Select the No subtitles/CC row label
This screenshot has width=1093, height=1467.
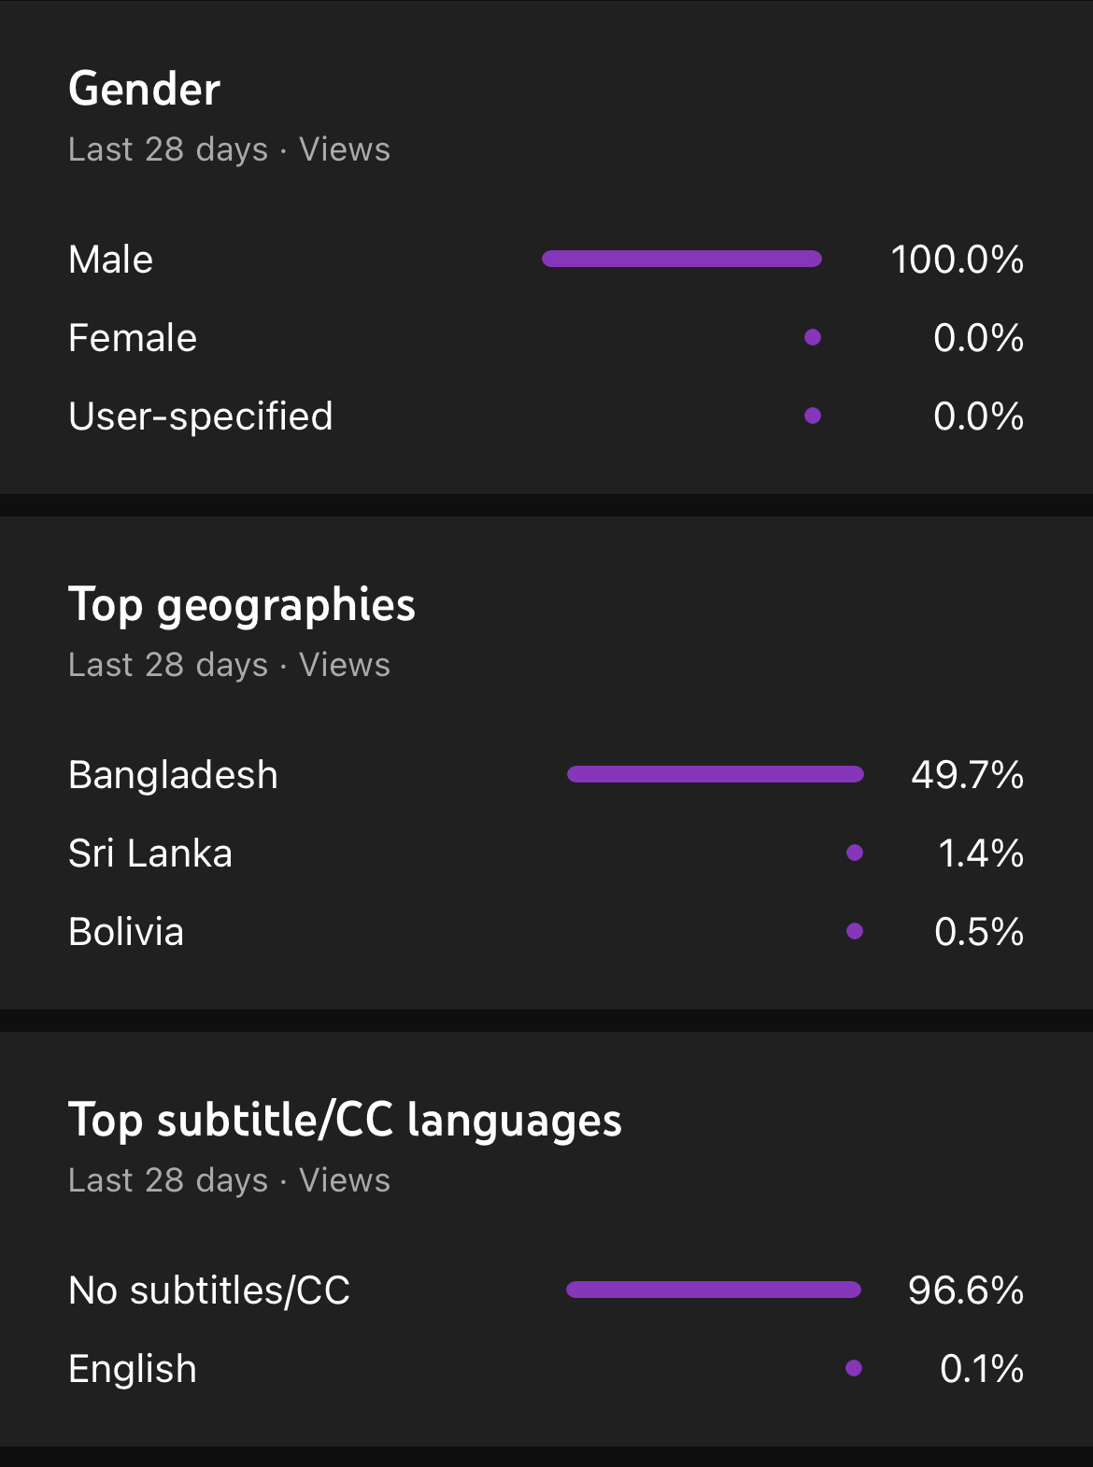(x=209, y=1291)
